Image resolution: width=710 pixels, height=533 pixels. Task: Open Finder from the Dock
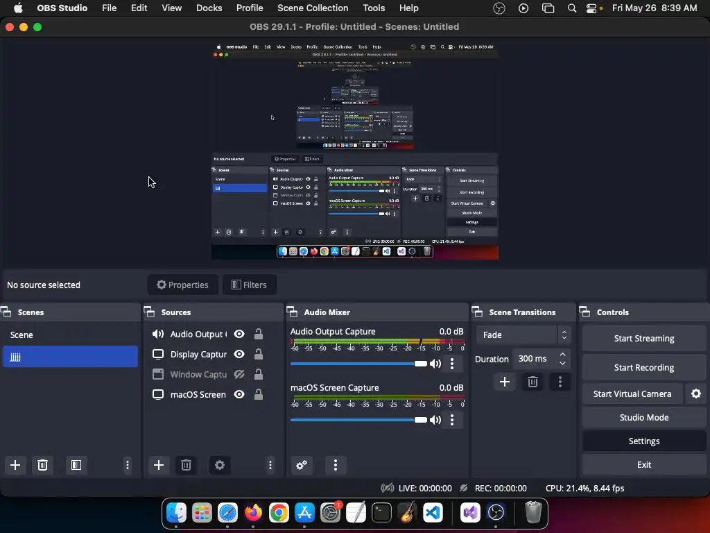tap(177, 513)
